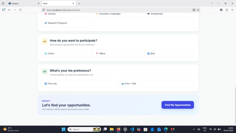The width and height of the screenshot is (236, 133).
Task: Click the 04 step number badge
Action: [x=45, y=41]
